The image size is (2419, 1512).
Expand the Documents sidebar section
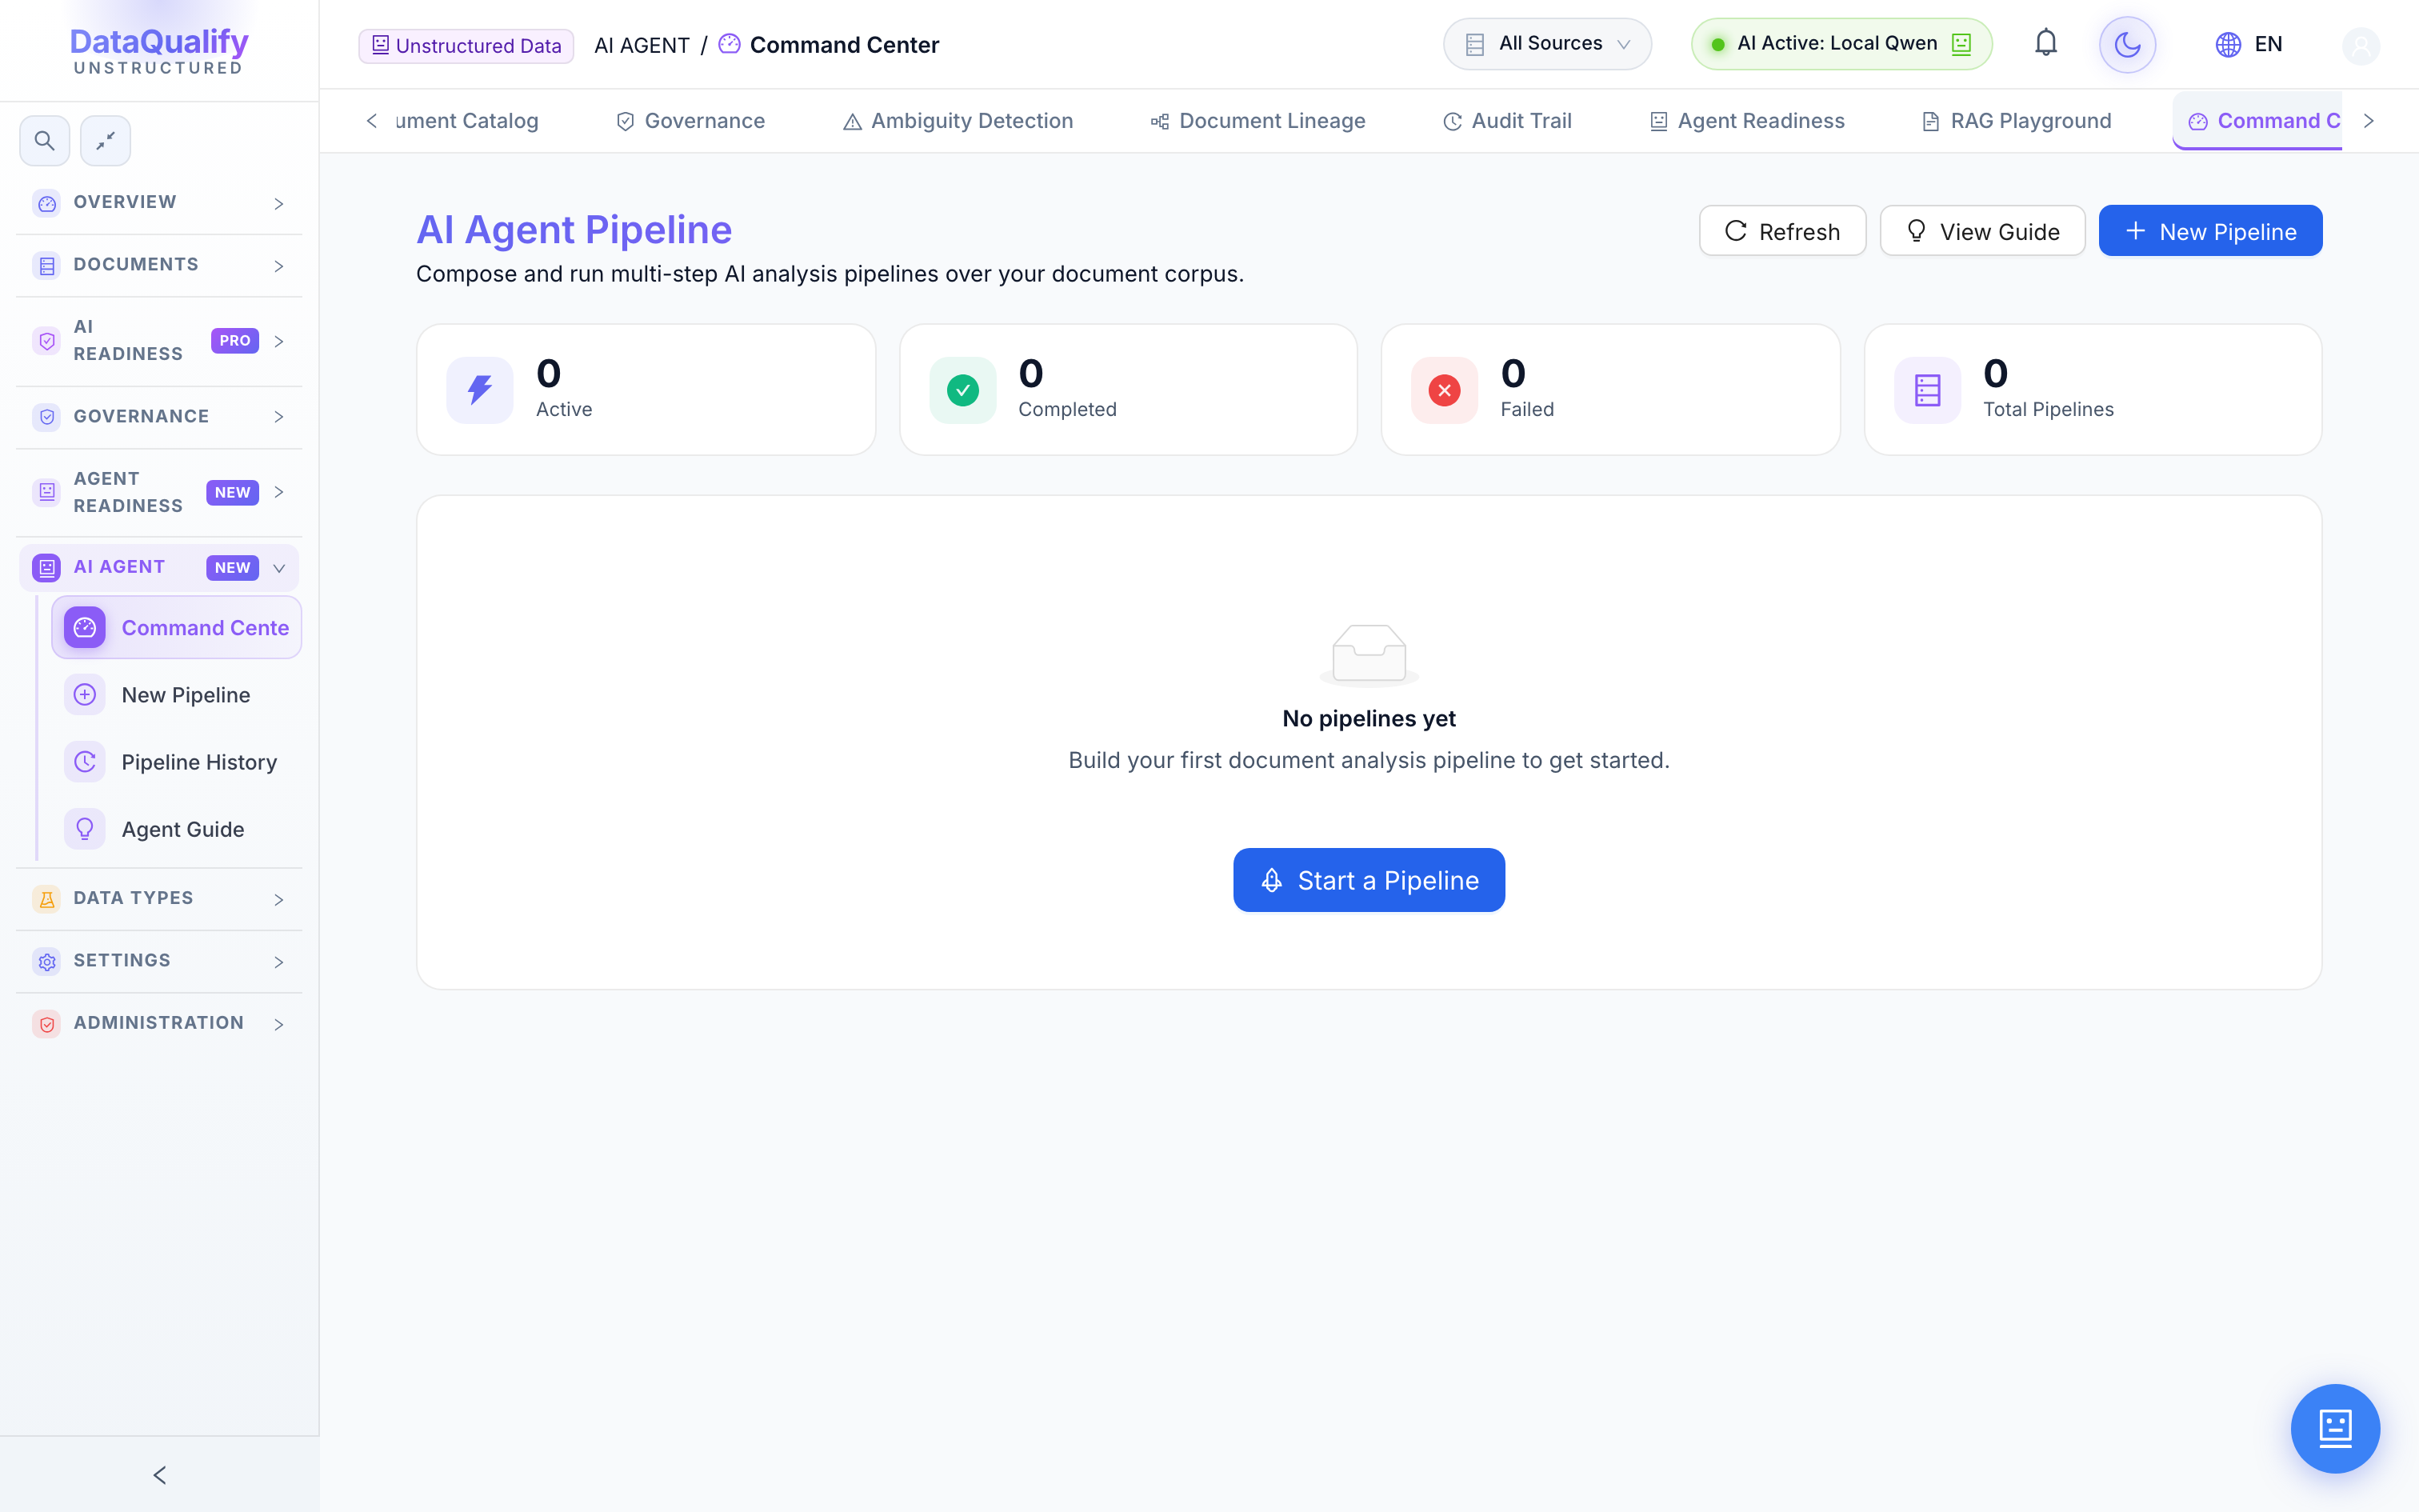[x=159, y=265]
